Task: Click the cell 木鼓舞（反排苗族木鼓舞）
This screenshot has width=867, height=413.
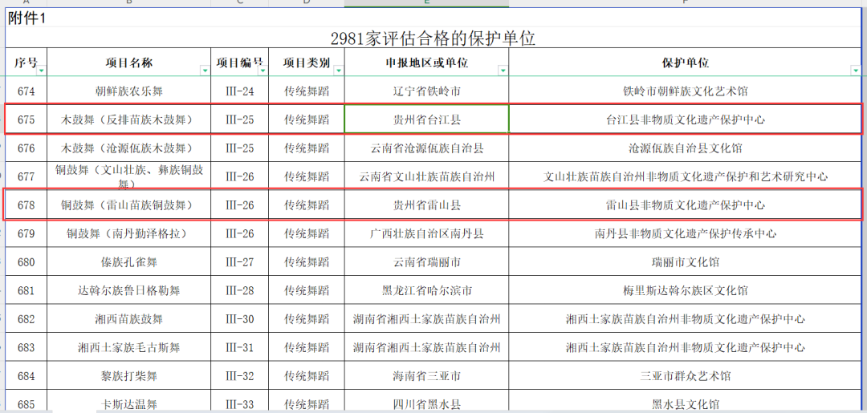Action: [129, 119]
